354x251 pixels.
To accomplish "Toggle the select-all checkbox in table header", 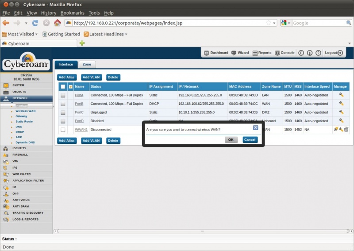I will tap(63, 87).
